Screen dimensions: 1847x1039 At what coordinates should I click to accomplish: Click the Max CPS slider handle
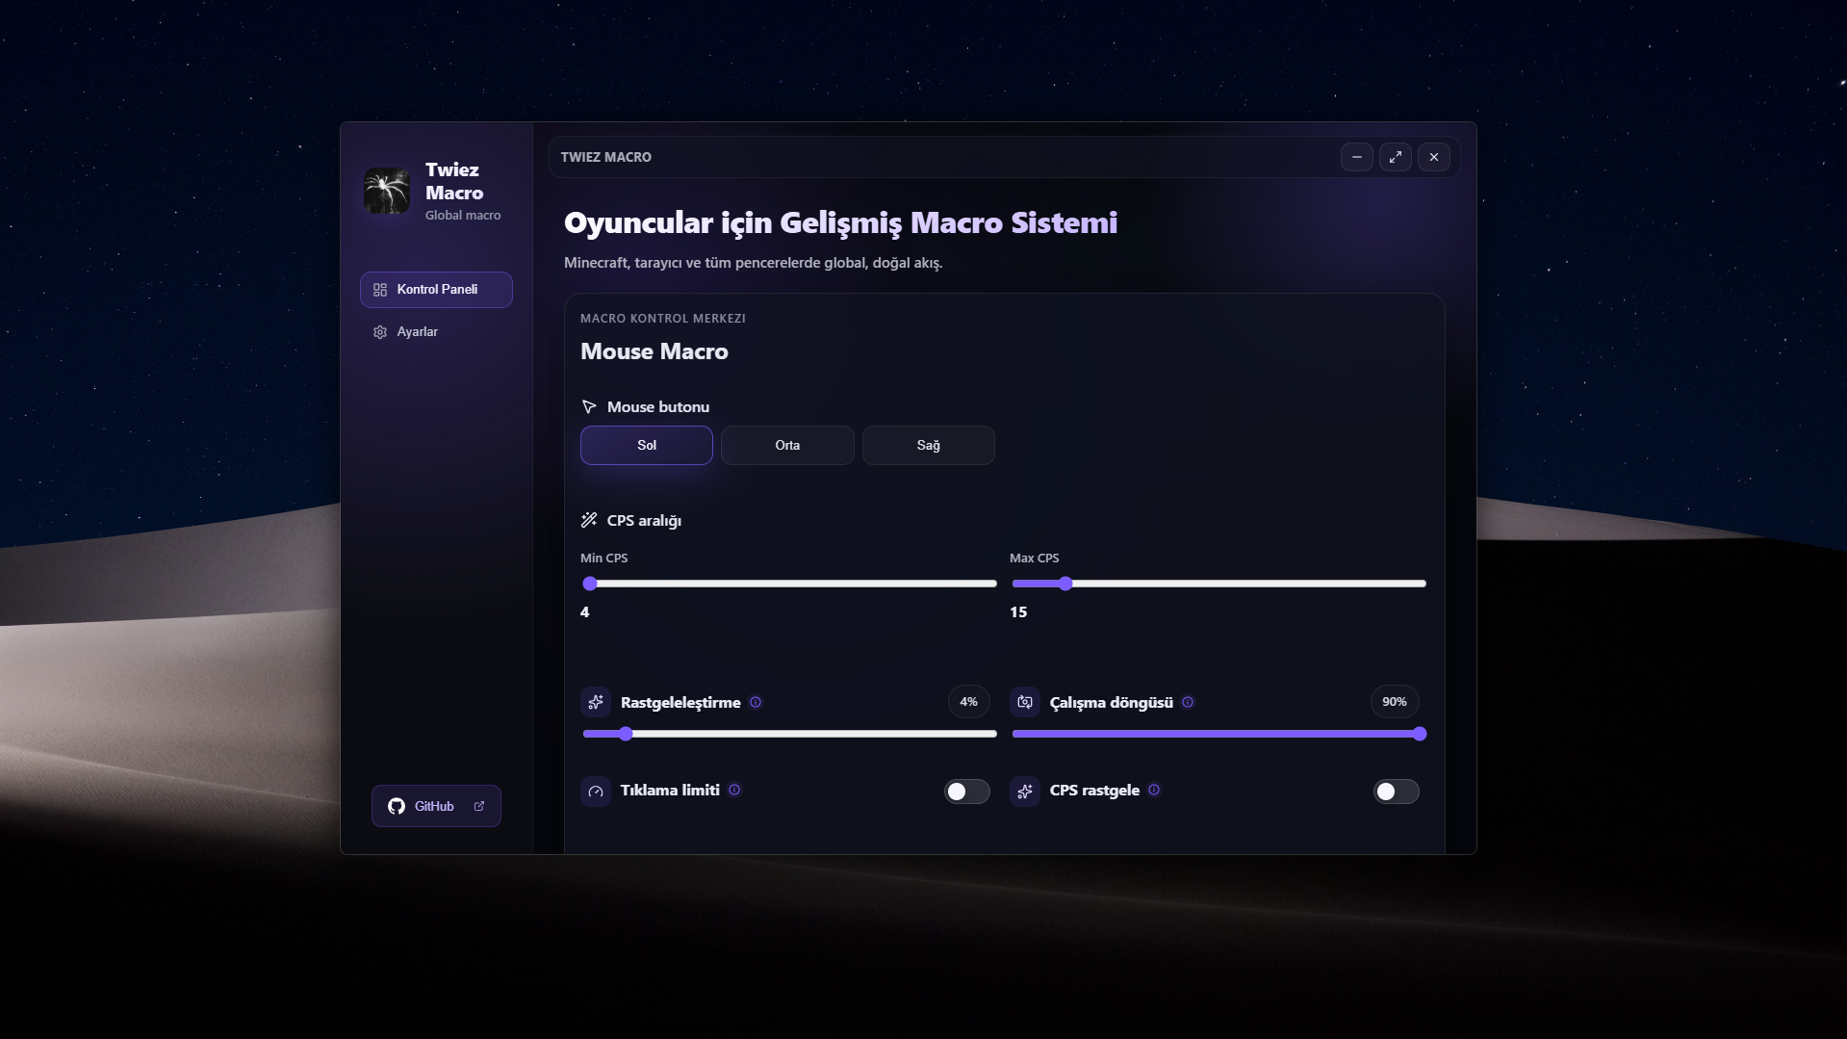1065,584
